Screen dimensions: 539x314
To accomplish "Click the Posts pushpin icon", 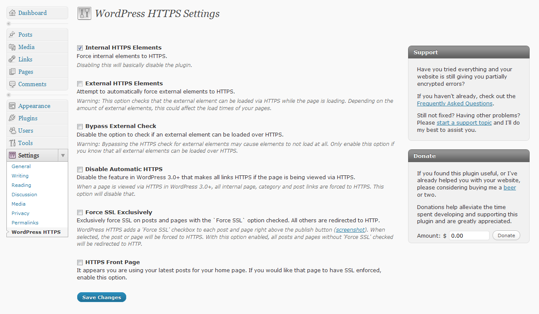I will click(x=12, y=35).
